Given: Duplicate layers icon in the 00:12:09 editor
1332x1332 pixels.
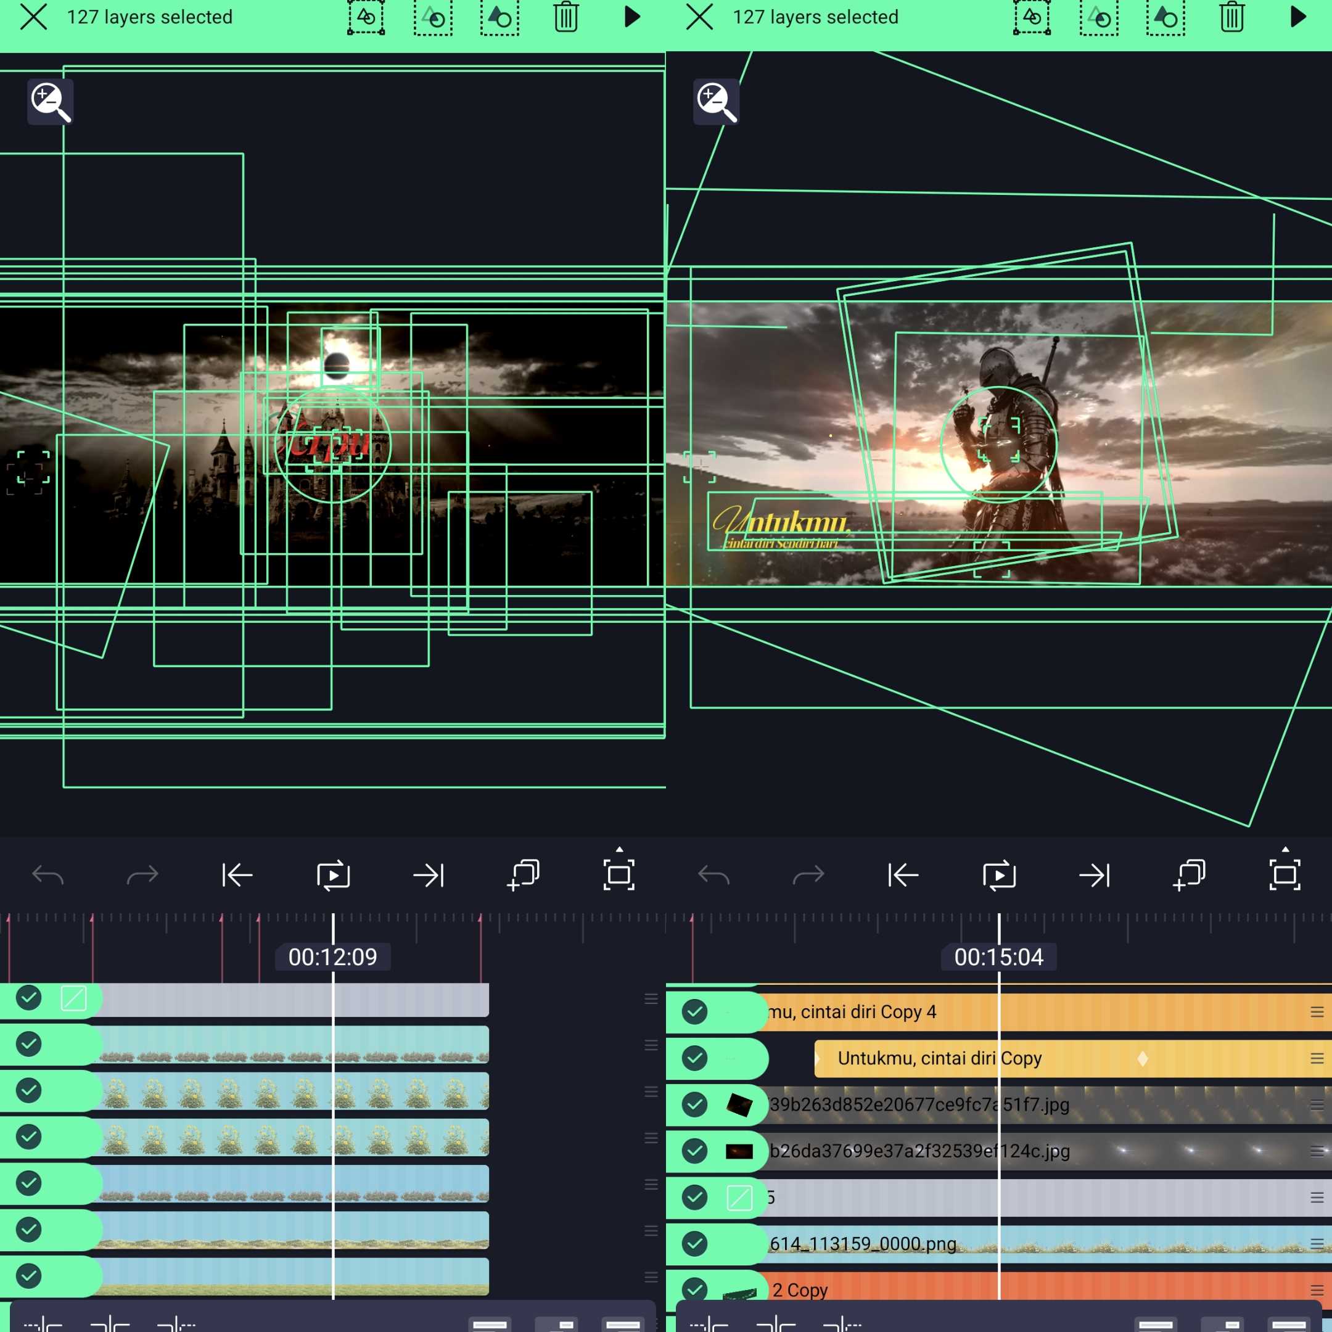Looking at the screenshot, I should coord(524,875).
